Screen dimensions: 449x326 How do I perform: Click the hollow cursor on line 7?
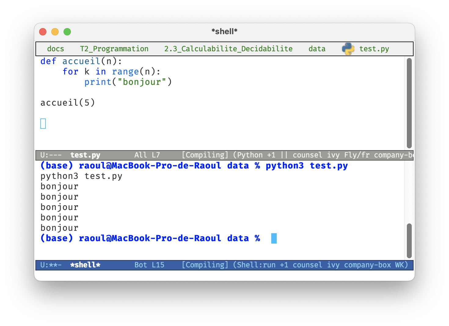click(x=43, y=124)
